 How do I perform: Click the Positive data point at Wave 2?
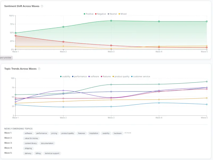(63, 27)
